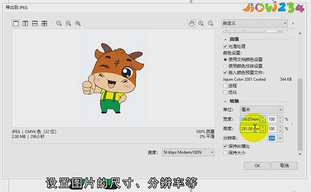The height and width of the screenshot is (192, 311).
Task: Collapse the 转换 section
Action: (x=225, y=101)
